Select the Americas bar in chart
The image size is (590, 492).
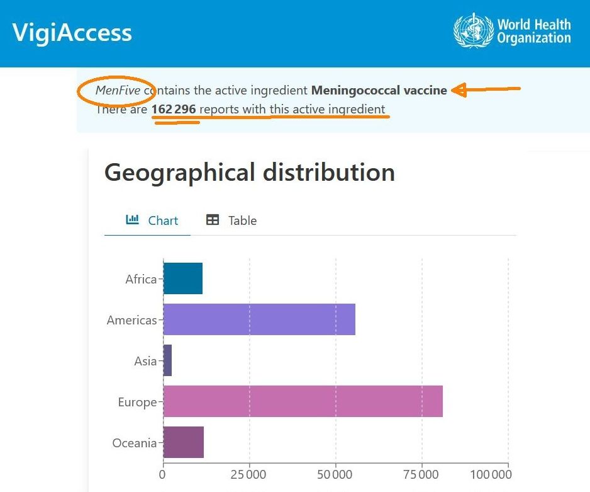point(259,319)
